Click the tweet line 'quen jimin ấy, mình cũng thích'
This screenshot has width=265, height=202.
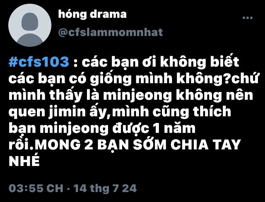[120, 112]
